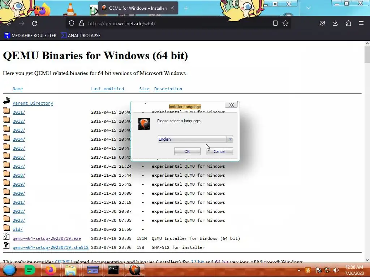The width and height of the screenshot is (370, 277).
Task: Close the QEMU for Windows tab
Action: [x=172, y=8]
